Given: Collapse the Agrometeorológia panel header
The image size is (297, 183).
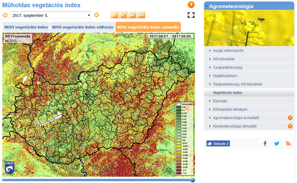Looking at the screenshot, I should (x=249, y=6).
